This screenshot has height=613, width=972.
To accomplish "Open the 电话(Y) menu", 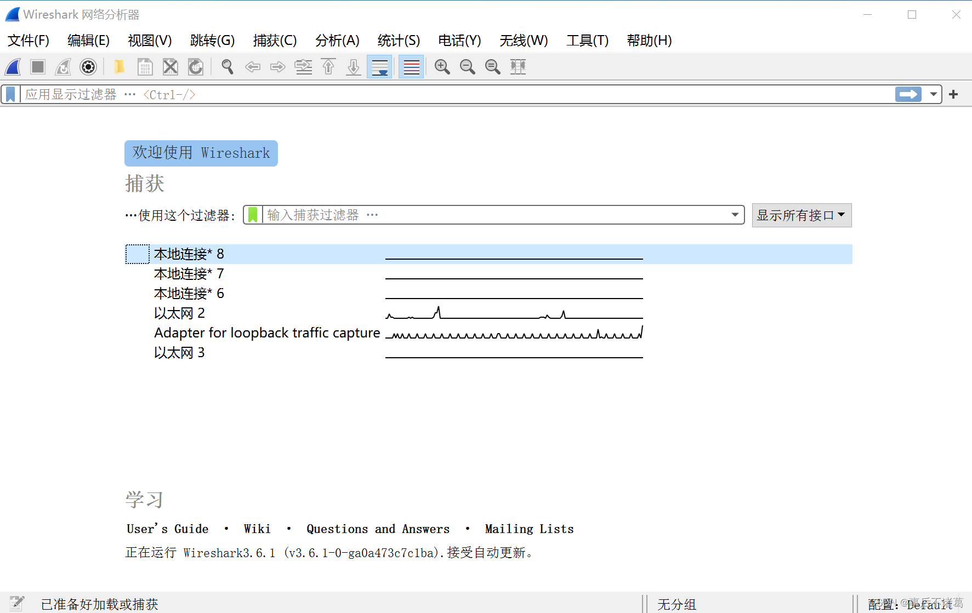I will coord(459,41).
